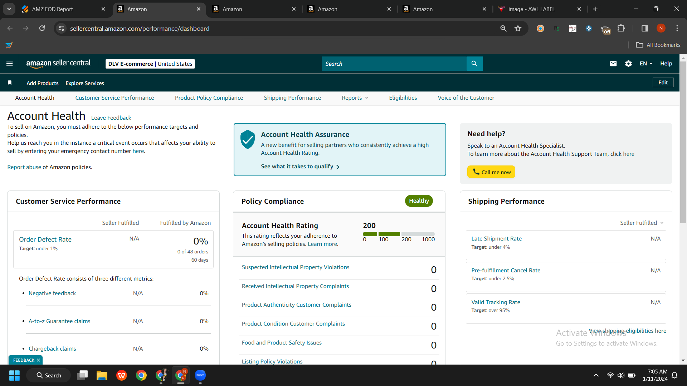Open Chrome three-dot menu
The width and height of the screenshot is (687, 386).
[677, 28]
